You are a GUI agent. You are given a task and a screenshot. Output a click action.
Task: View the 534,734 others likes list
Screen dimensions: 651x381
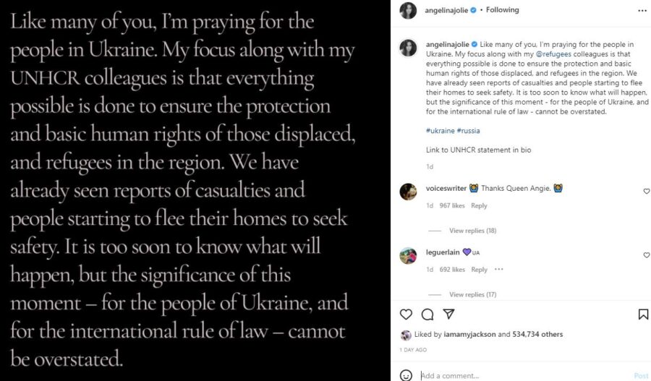click(x=537, y=334)
